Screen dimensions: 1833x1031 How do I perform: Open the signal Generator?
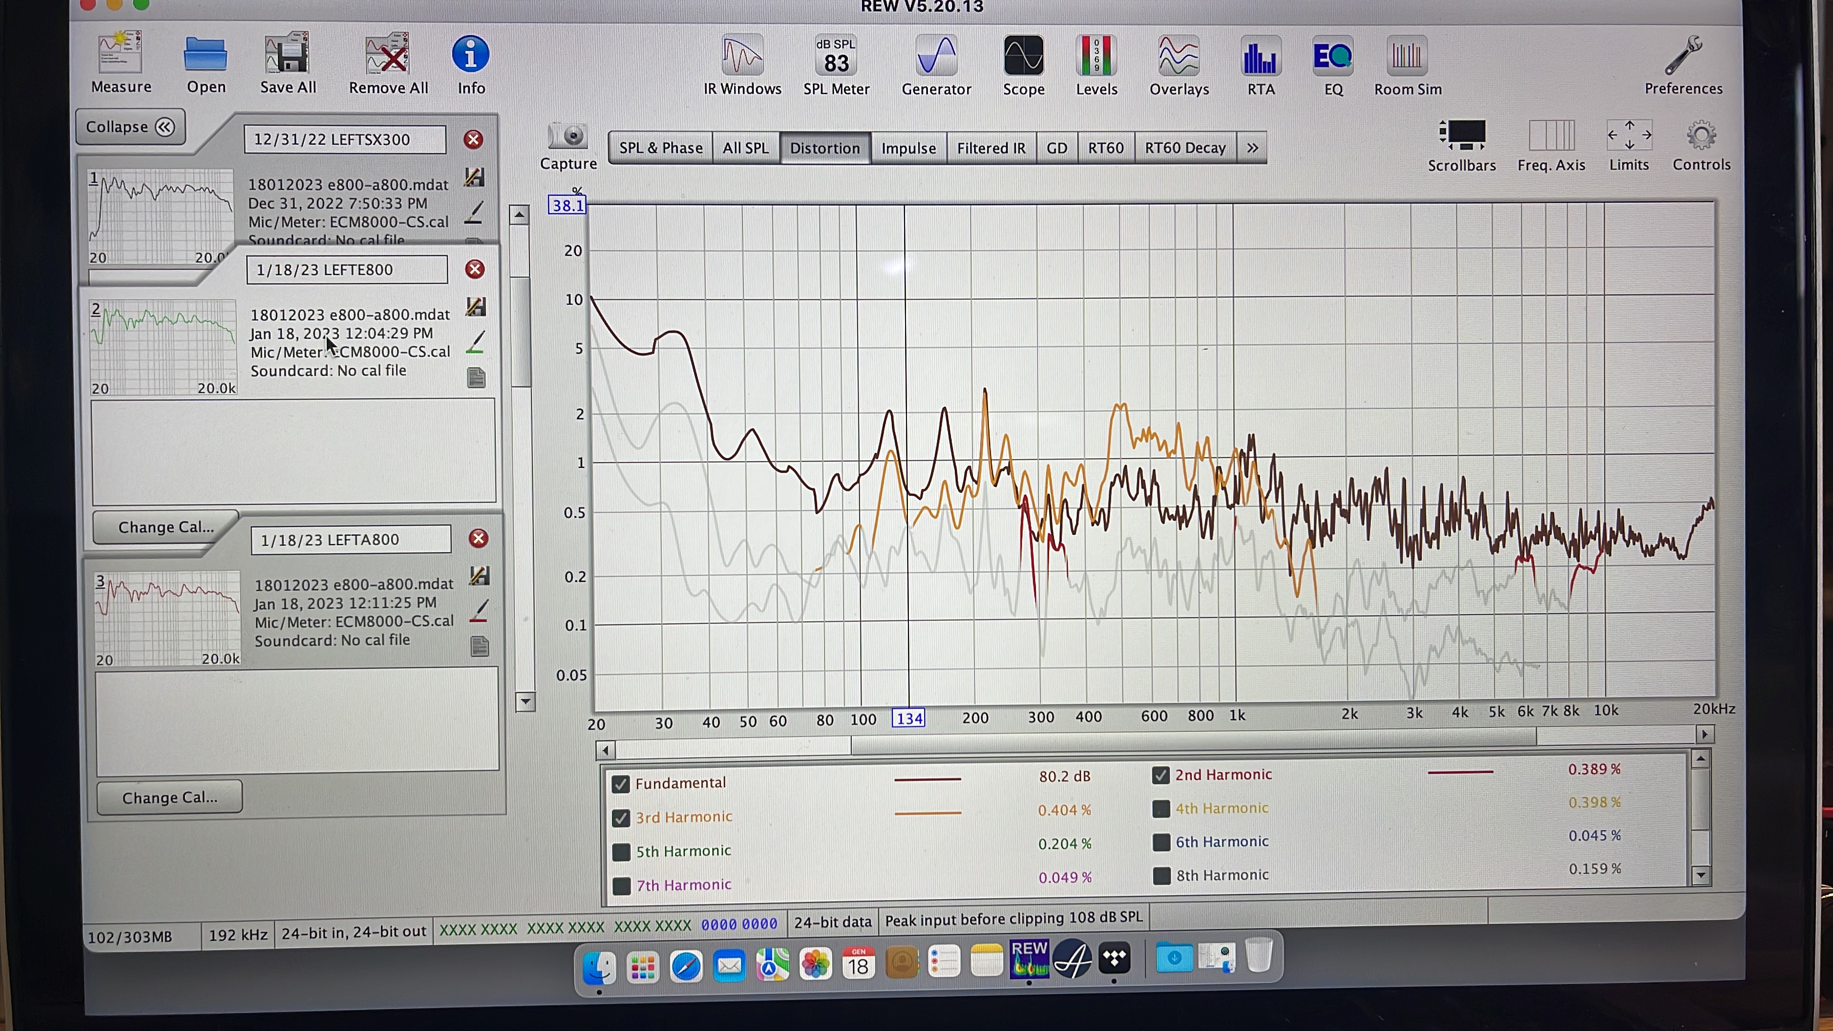(937, 55)
